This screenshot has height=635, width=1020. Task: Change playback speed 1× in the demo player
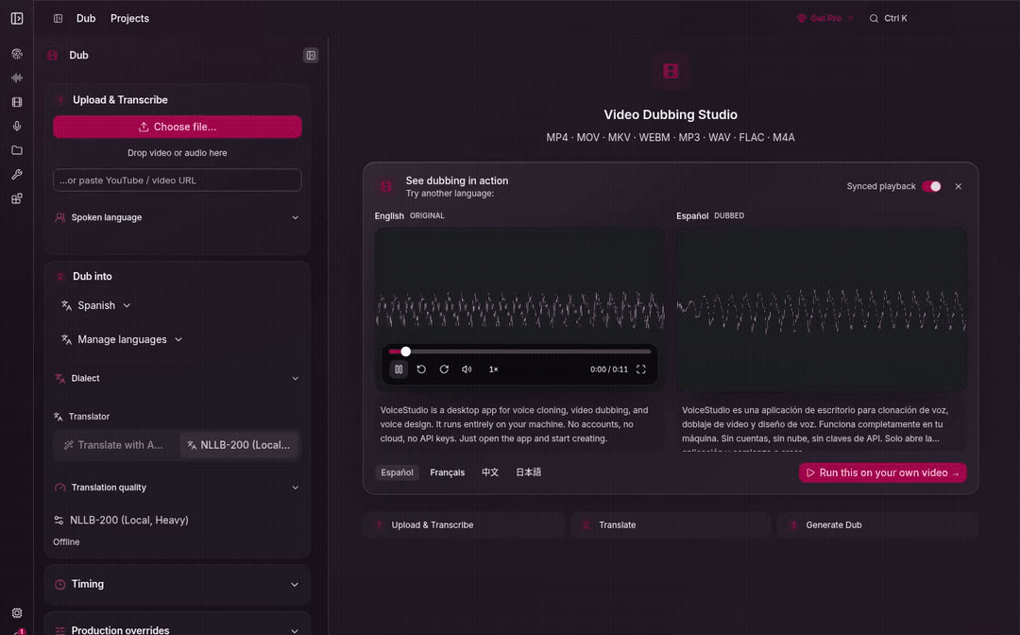tap(494, 369)
